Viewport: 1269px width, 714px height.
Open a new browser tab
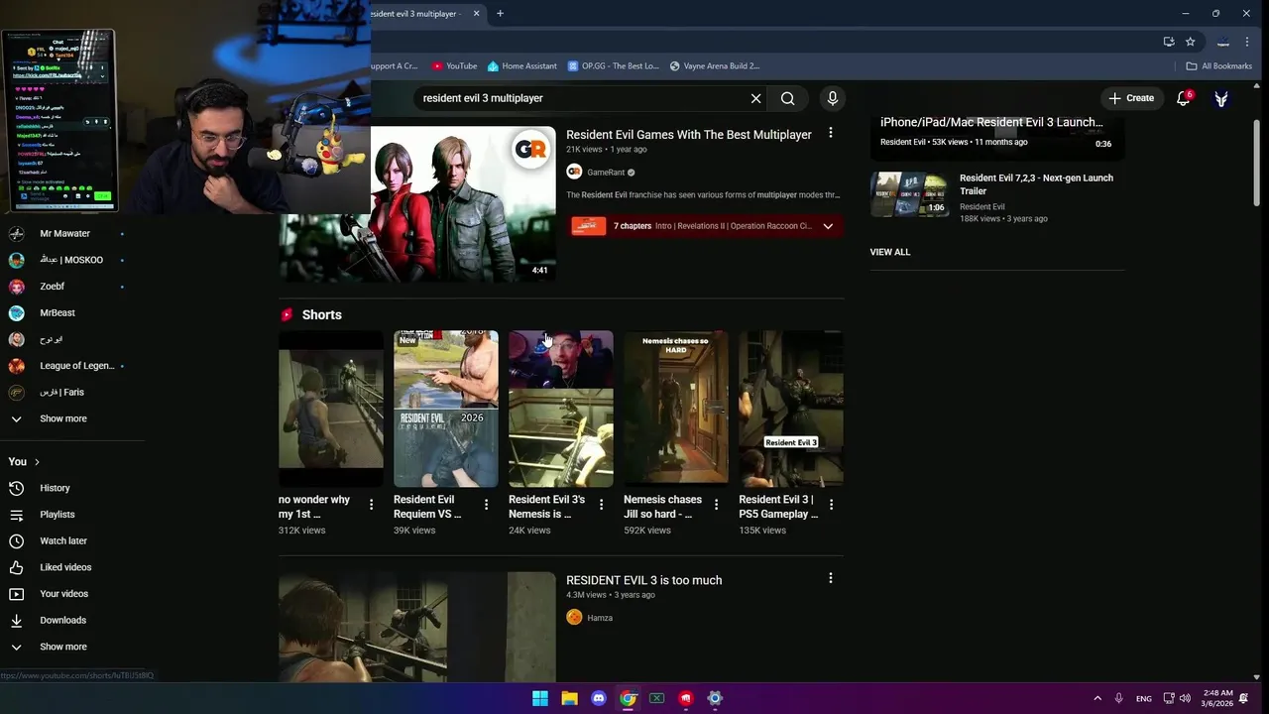pos(500,14)
